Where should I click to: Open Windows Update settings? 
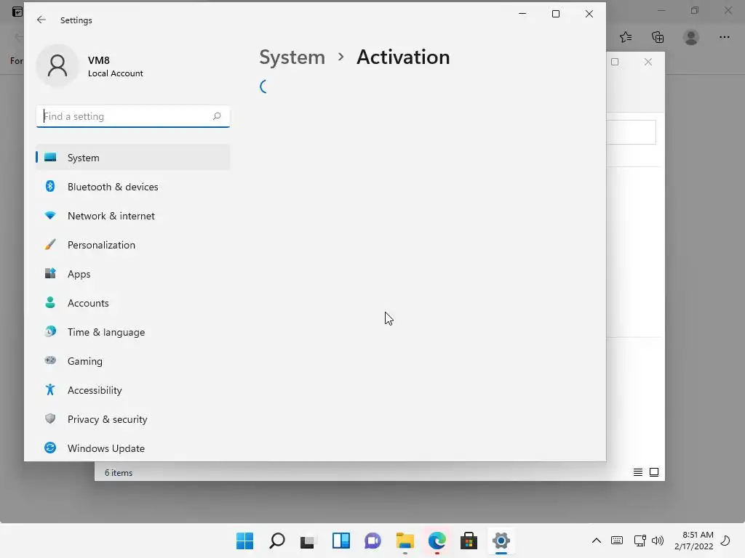132,448
